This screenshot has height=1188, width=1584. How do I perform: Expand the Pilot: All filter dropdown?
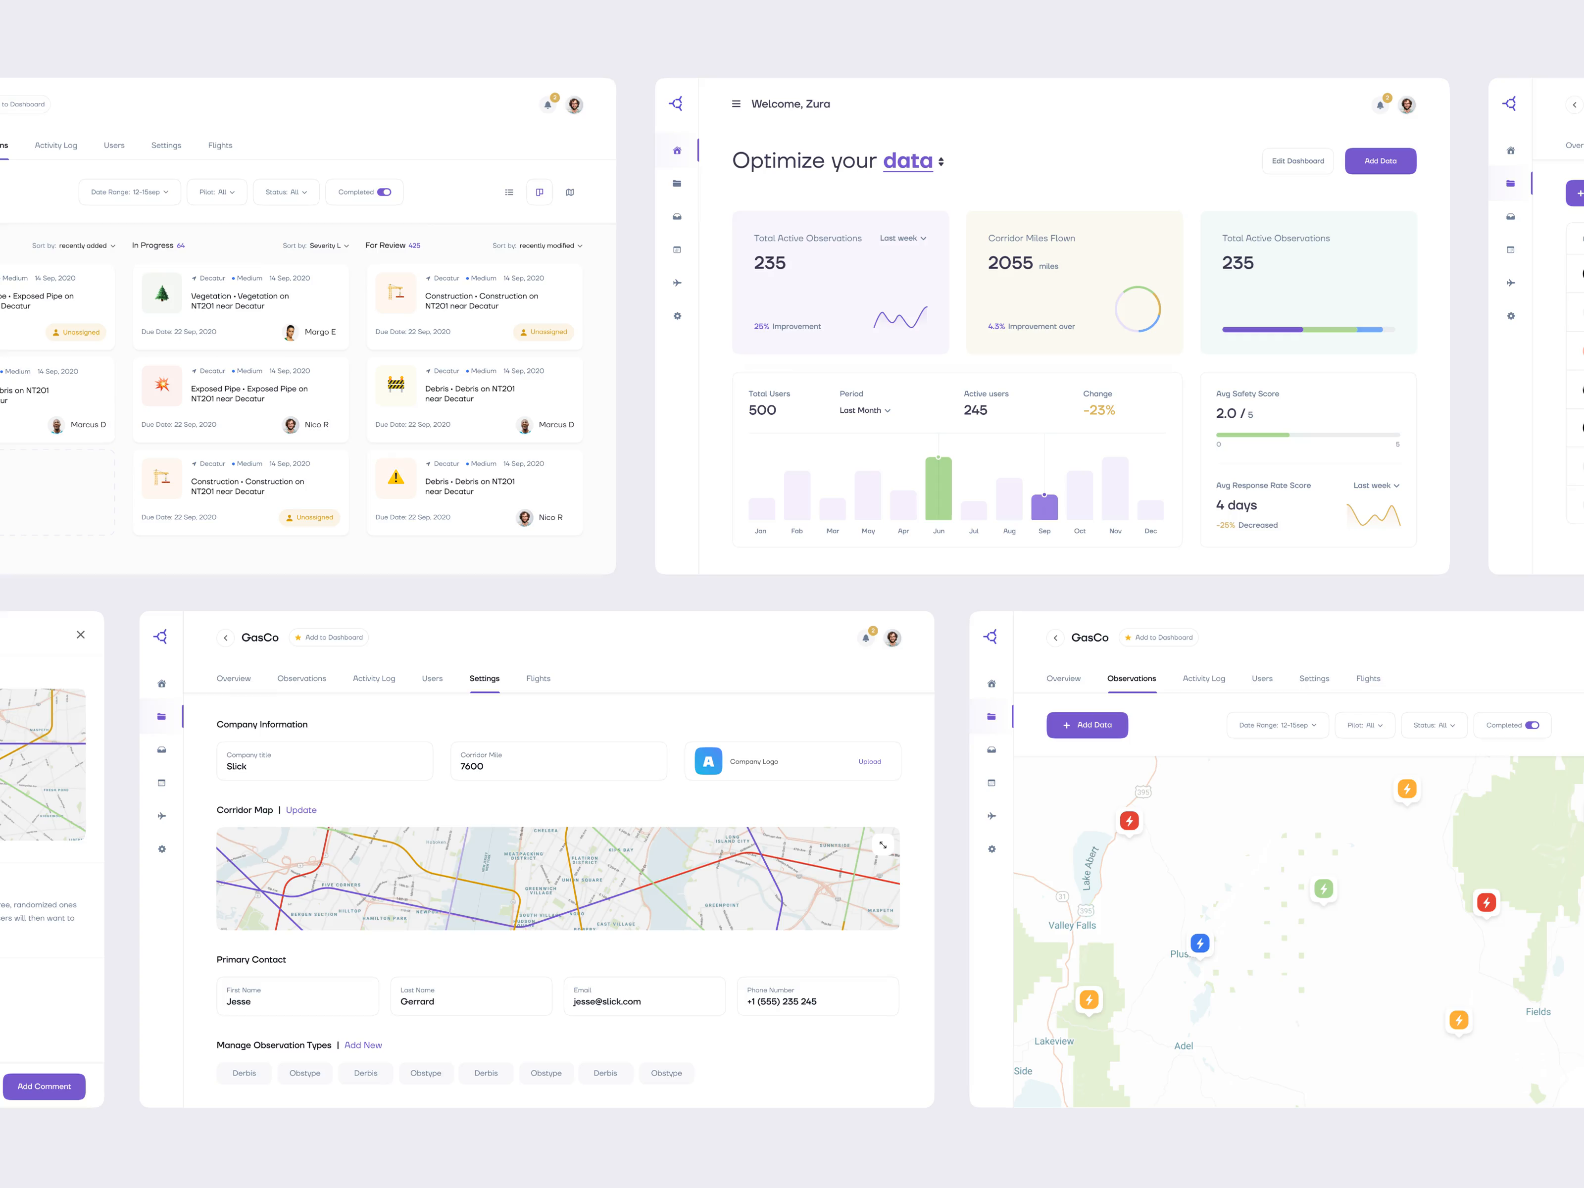pos(216,191)
